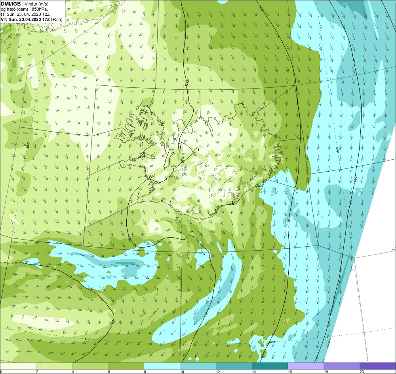Click legend tick value "4"
The image size is (396, 374).
click(x=73, y=372)
